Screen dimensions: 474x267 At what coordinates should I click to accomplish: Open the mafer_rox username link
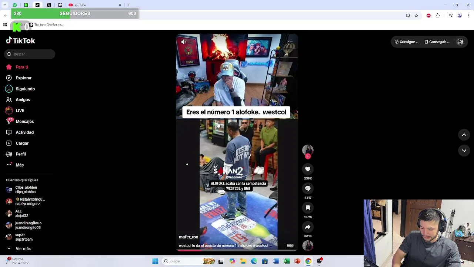click(188, 237)
